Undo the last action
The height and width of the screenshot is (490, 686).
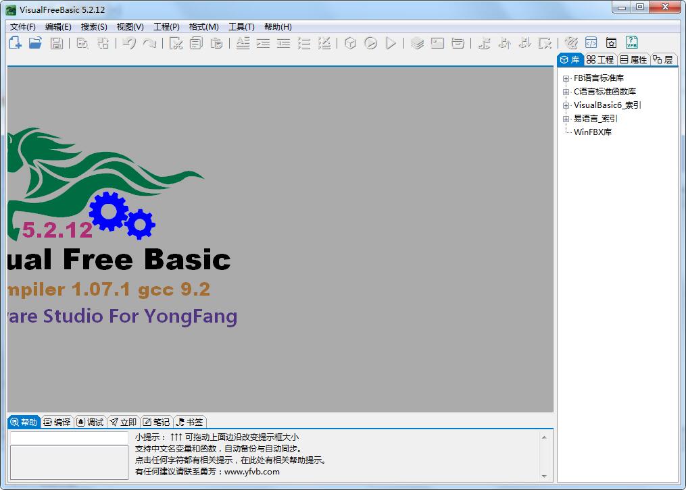129,43
